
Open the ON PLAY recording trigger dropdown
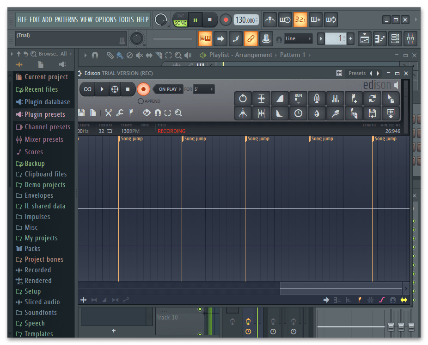coord(168,89)
